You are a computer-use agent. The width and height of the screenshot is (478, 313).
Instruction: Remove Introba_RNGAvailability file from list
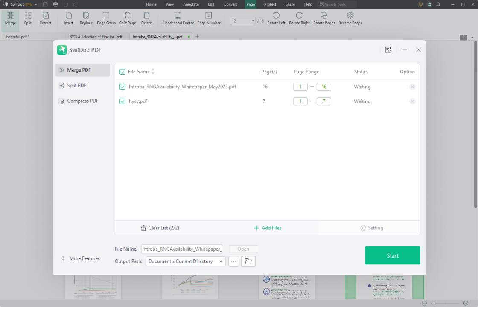click(x=412, y=87)
